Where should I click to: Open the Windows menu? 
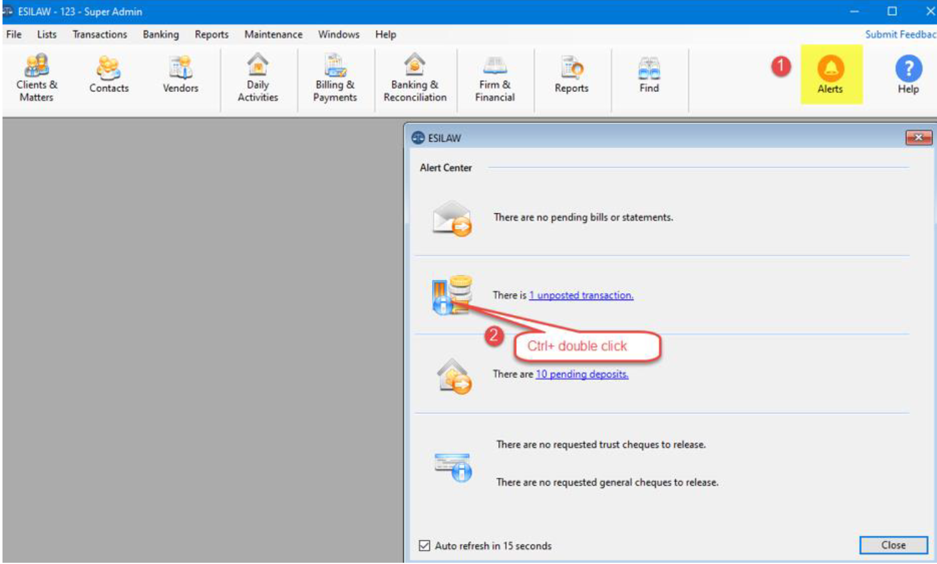coord(339,34)
